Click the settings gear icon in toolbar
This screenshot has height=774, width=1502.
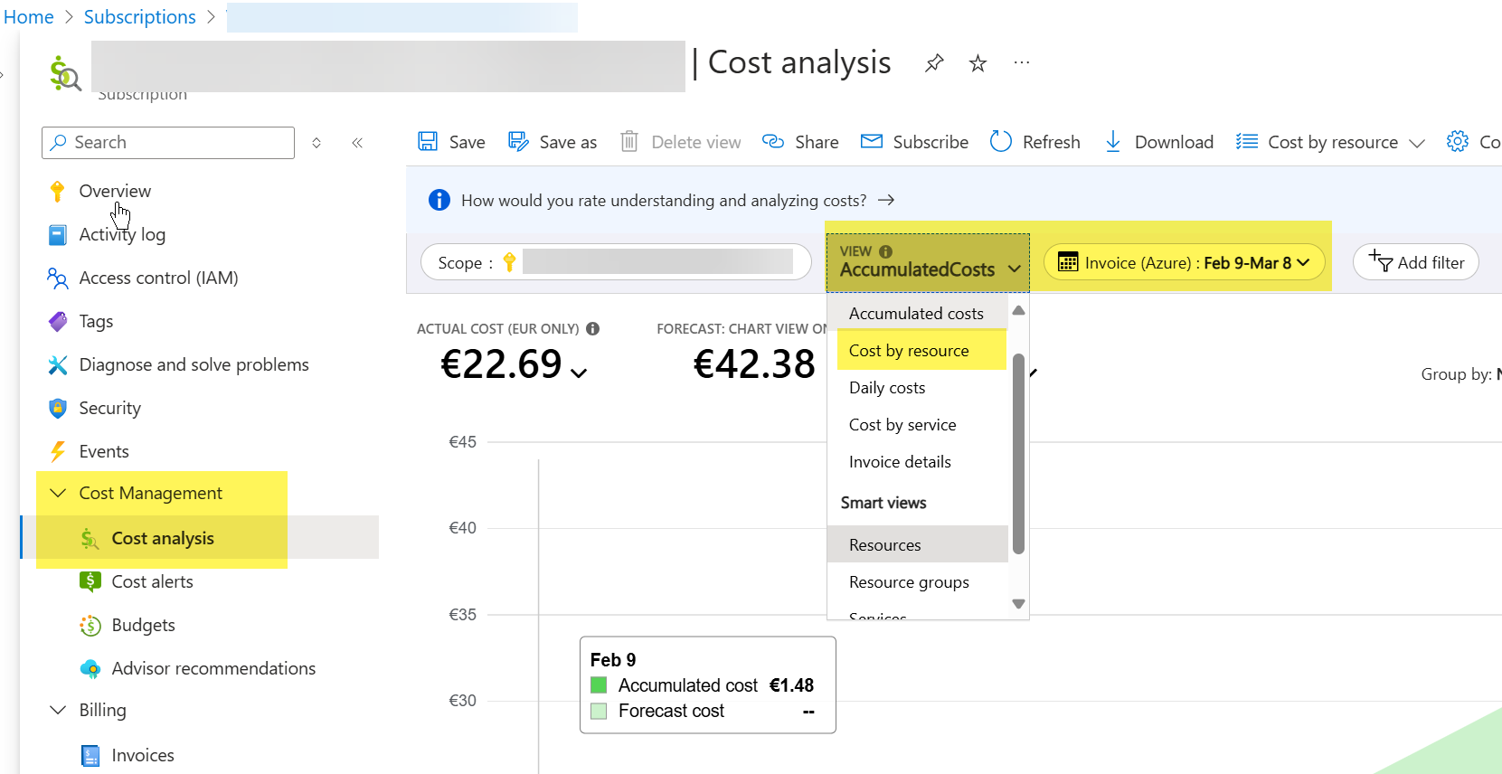1458,141
